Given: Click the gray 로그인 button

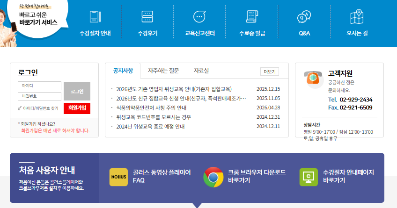Looking at the screenshot, I should tap(77, 91).
